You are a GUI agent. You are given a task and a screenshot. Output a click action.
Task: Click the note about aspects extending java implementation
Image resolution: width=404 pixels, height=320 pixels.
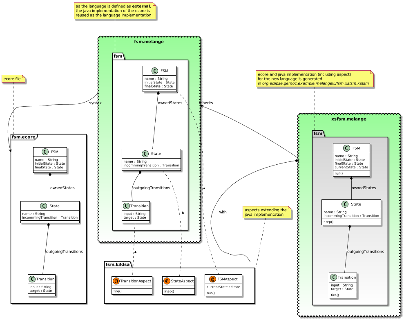266,212
